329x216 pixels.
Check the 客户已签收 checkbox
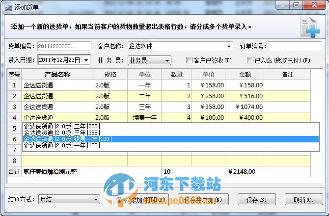(189, 60)
